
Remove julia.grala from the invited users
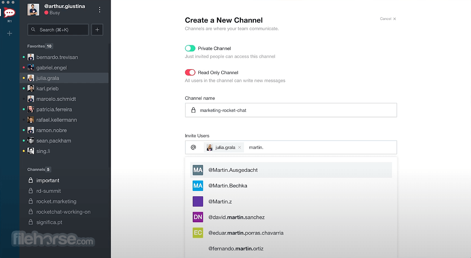pyautogui.click(x=240, y=147)
